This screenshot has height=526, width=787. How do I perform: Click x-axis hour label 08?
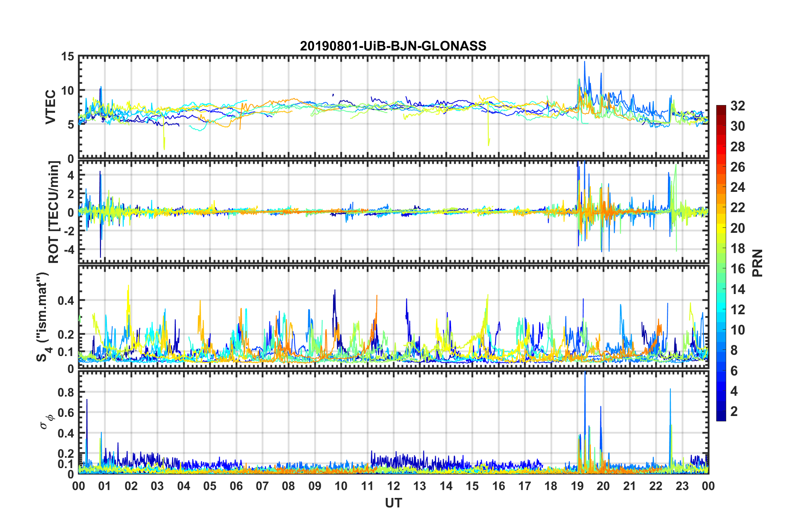288,486
